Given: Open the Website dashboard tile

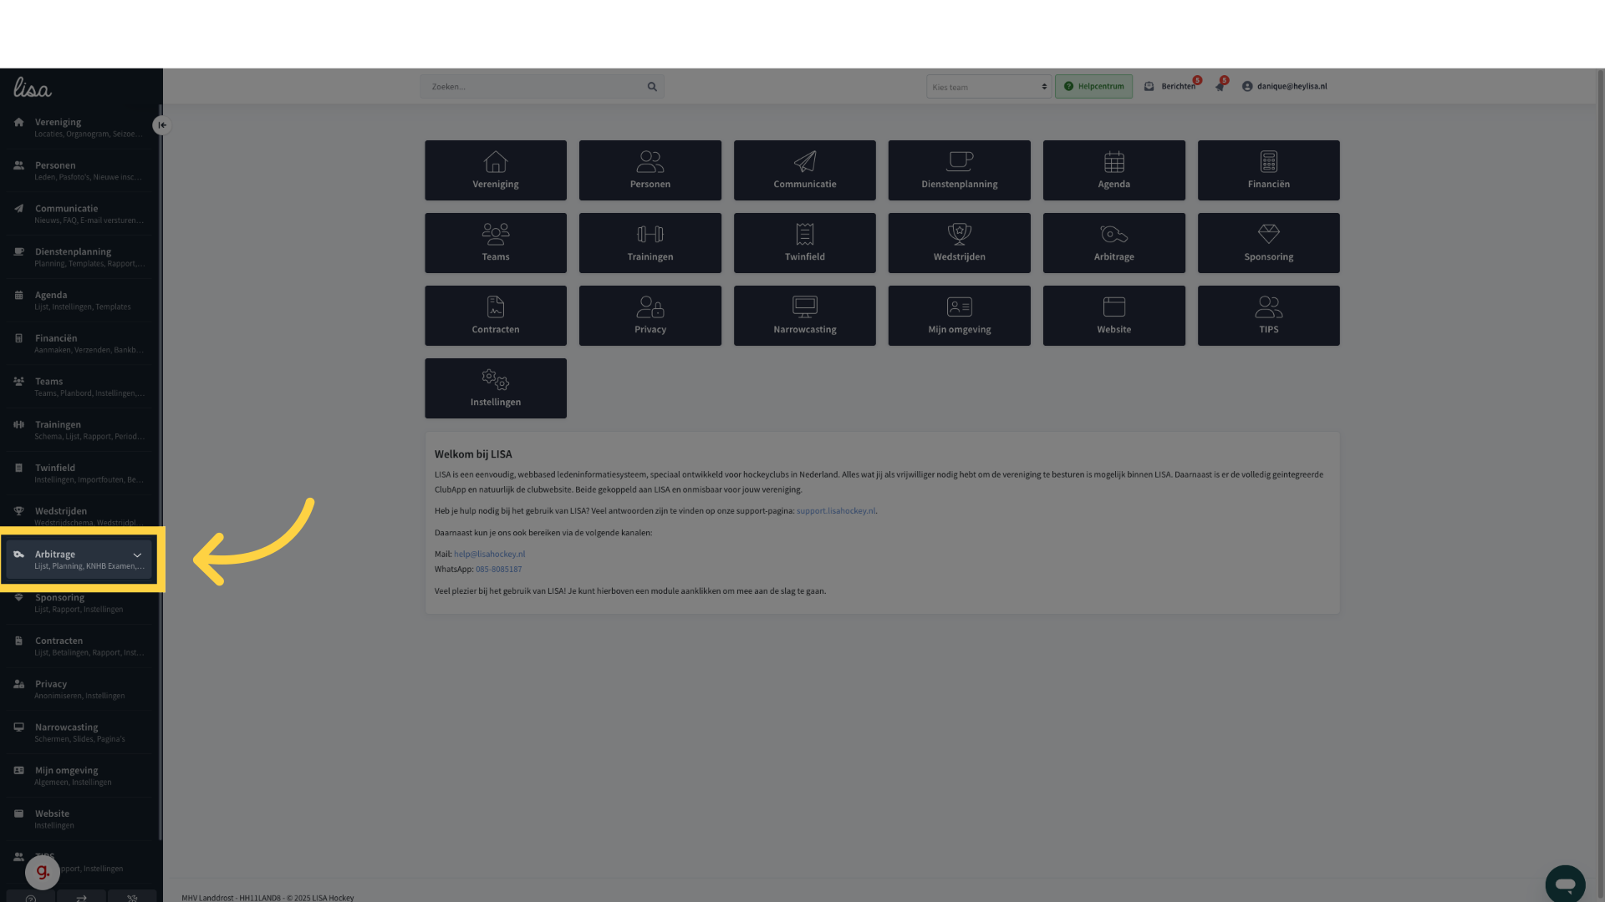Looking at the screenshot, I should 1114,316.
